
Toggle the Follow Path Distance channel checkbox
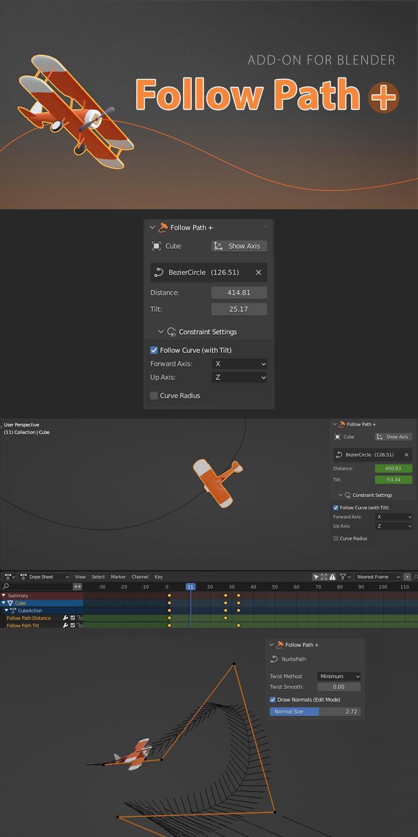coord(73,618)
